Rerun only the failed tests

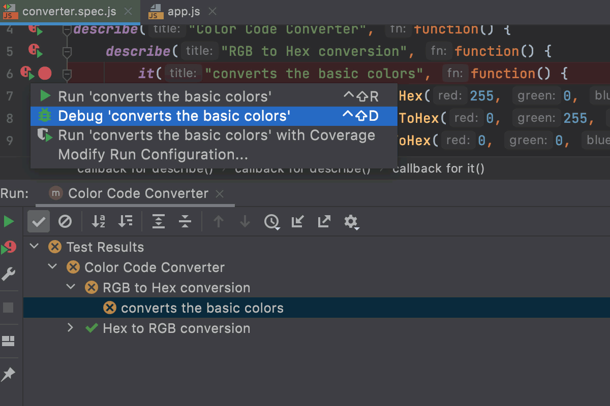pyautogui.click(x=9, y=247)
